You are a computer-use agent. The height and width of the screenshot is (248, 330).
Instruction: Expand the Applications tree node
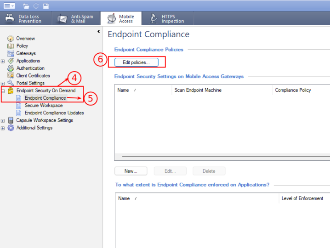[3, 61]
